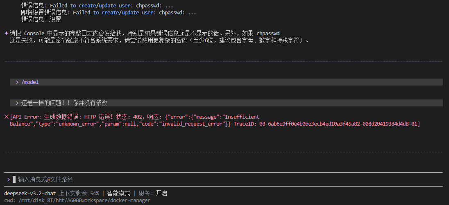449x205 pixels.
Task: Click the API Error label text
Action: coord(27,117)
